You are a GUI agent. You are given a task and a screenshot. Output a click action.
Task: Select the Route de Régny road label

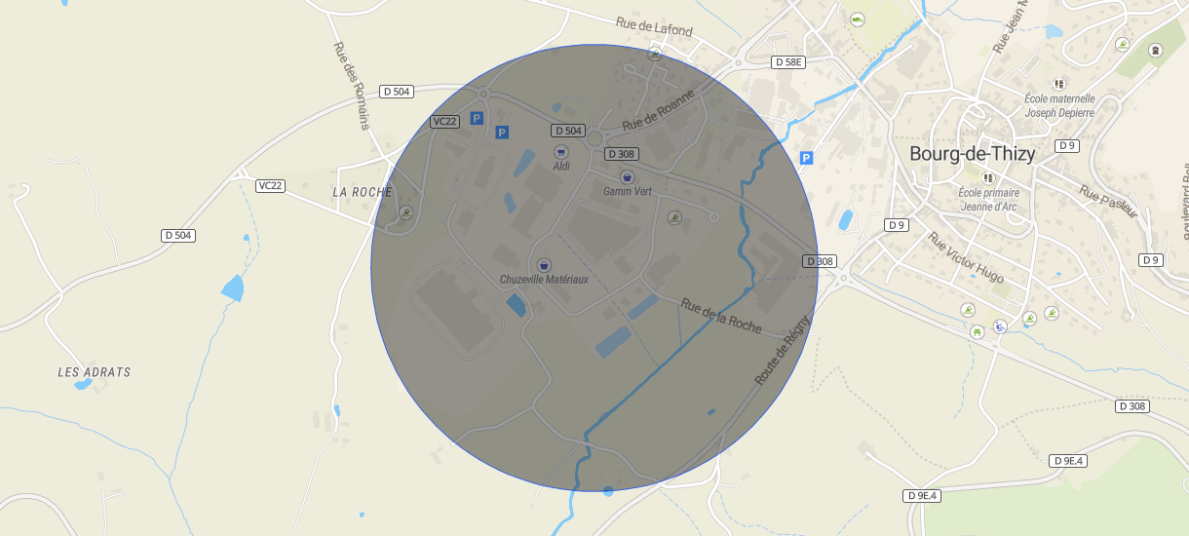(x=783, y=349)
